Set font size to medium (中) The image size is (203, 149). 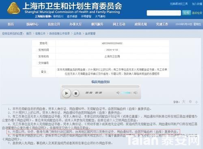tap(190, 102)
